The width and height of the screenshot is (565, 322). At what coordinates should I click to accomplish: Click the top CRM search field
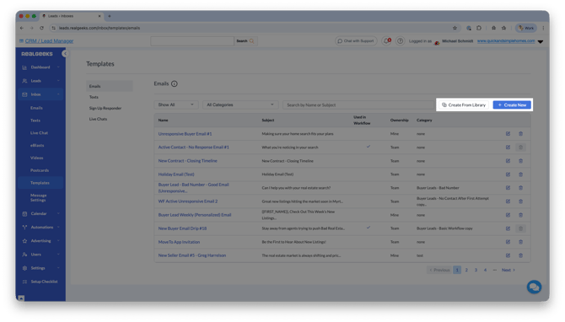(192, 41)
